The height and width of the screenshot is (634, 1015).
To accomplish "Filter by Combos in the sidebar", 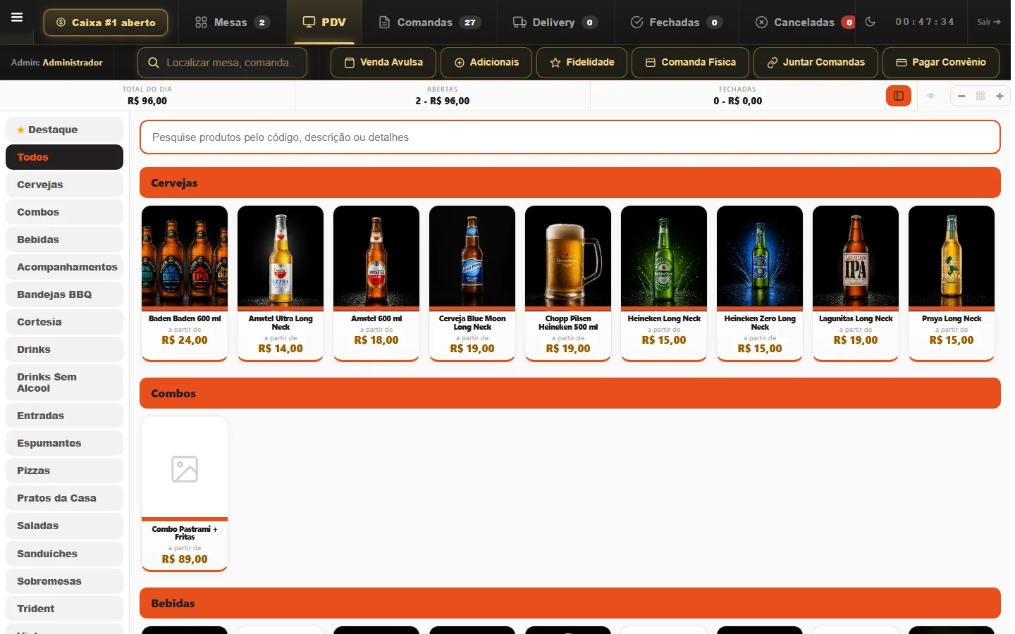I will point(64,212).
